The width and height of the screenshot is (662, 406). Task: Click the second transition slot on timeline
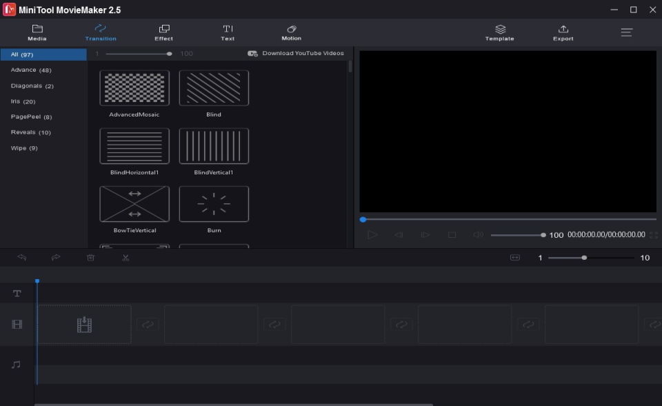pos(274,324)
